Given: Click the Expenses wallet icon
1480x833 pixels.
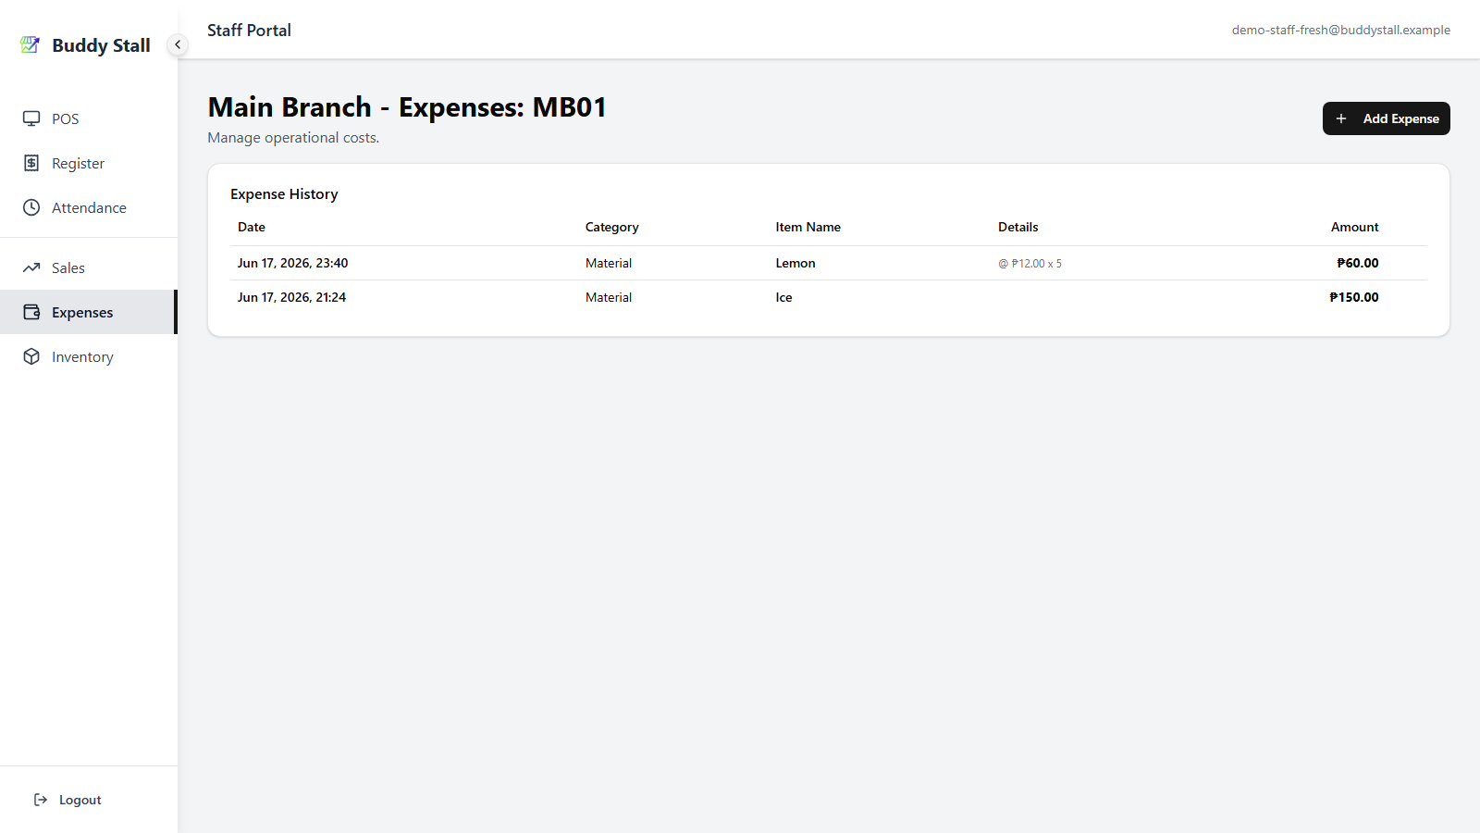Looking at the screenshot, I should tap(31, 312).
